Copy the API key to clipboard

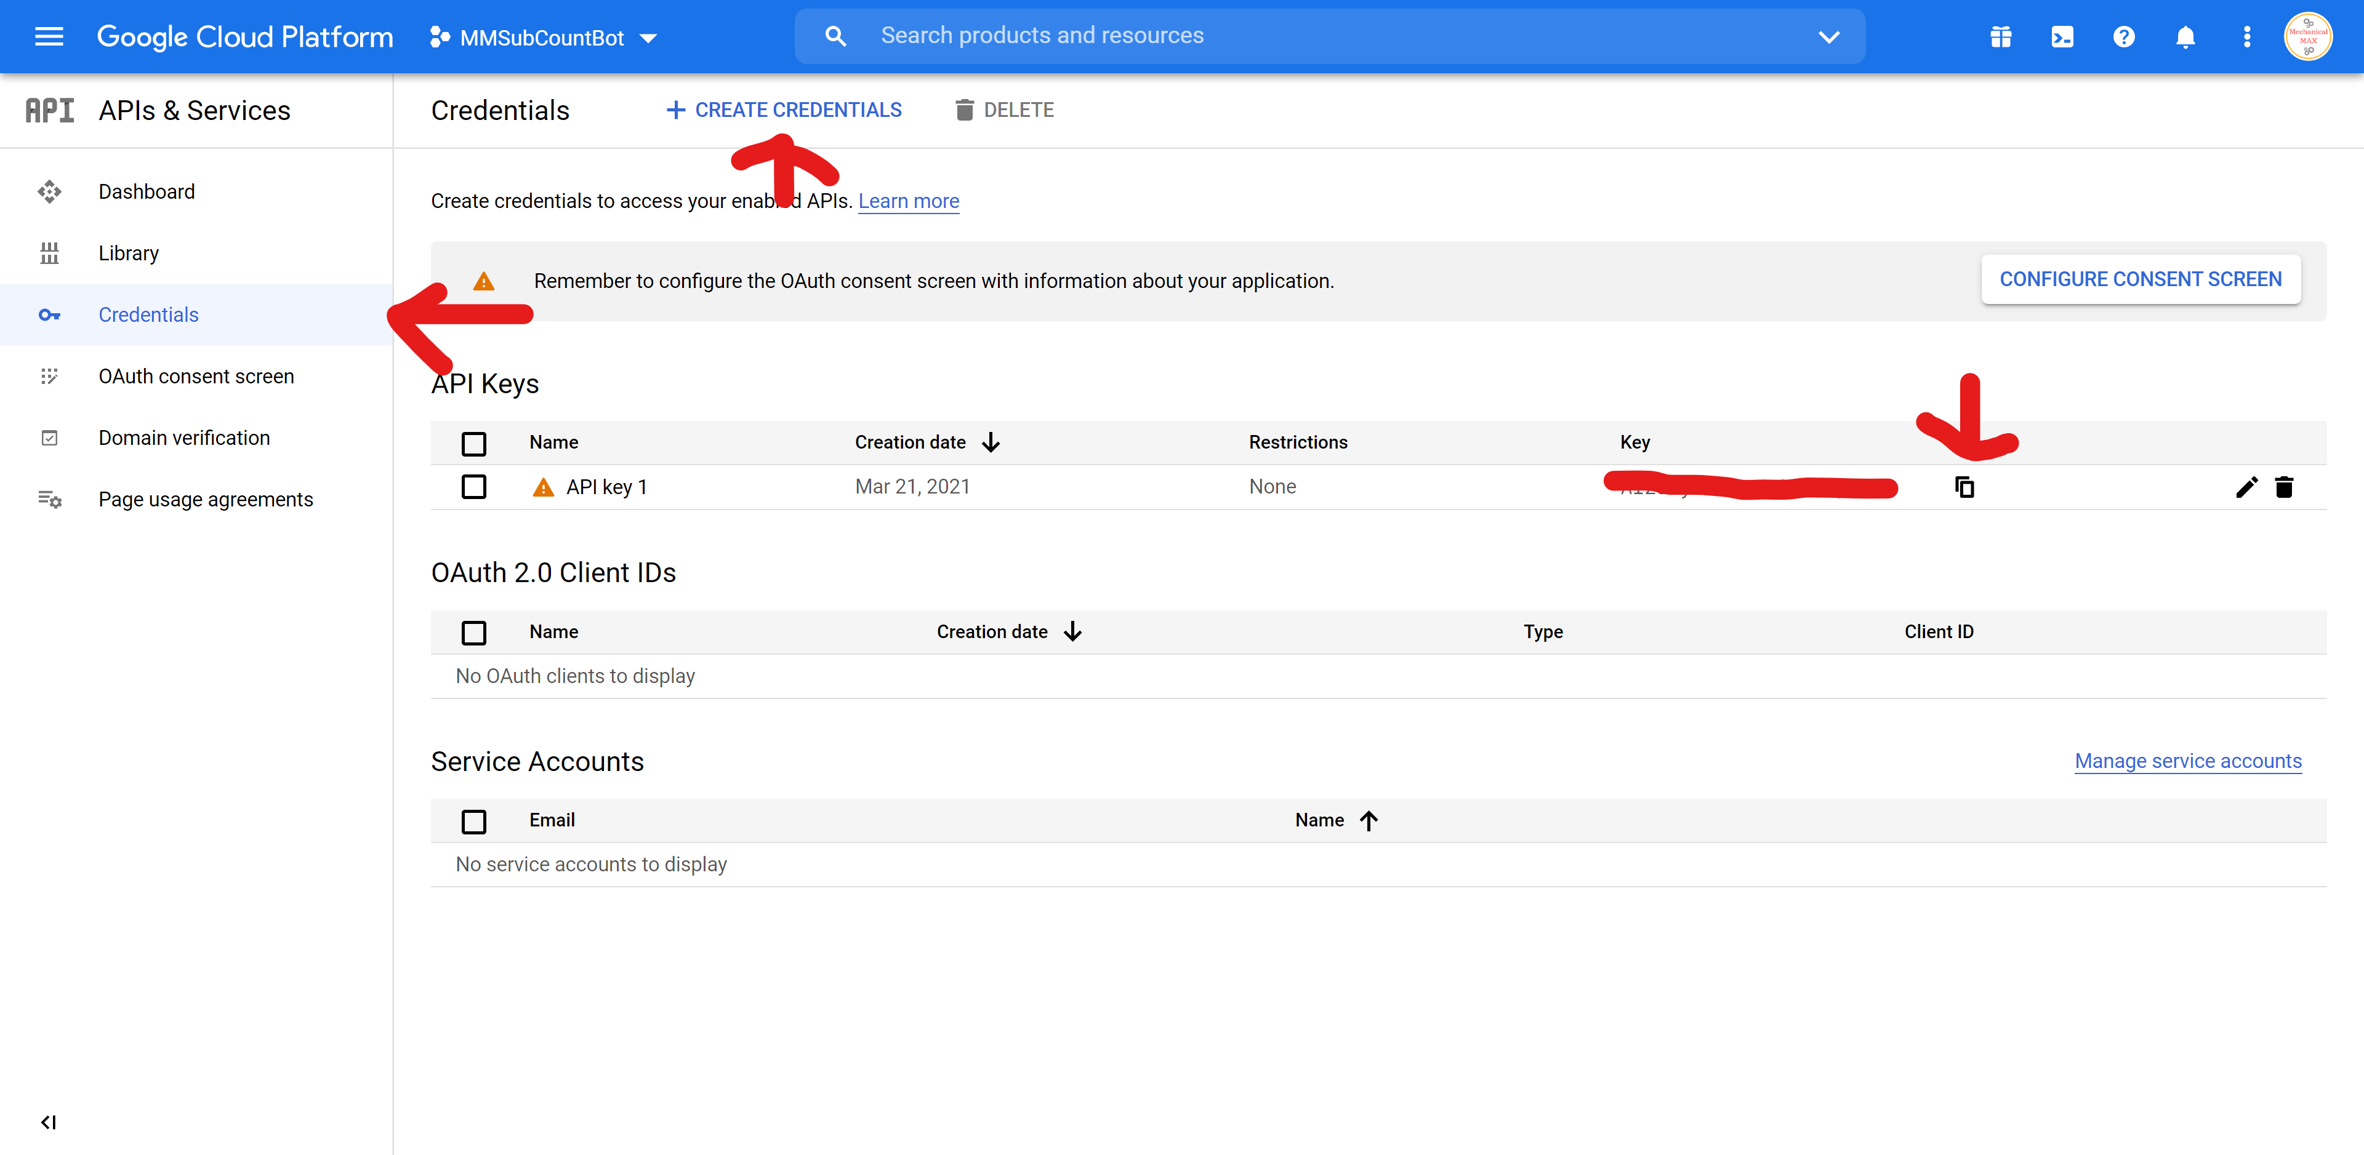(x=1964, y=486)
